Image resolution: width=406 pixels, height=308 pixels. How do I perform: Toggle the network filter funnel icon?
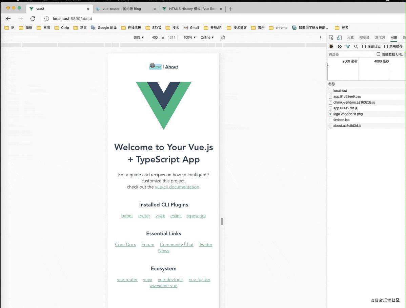(348, 47)
